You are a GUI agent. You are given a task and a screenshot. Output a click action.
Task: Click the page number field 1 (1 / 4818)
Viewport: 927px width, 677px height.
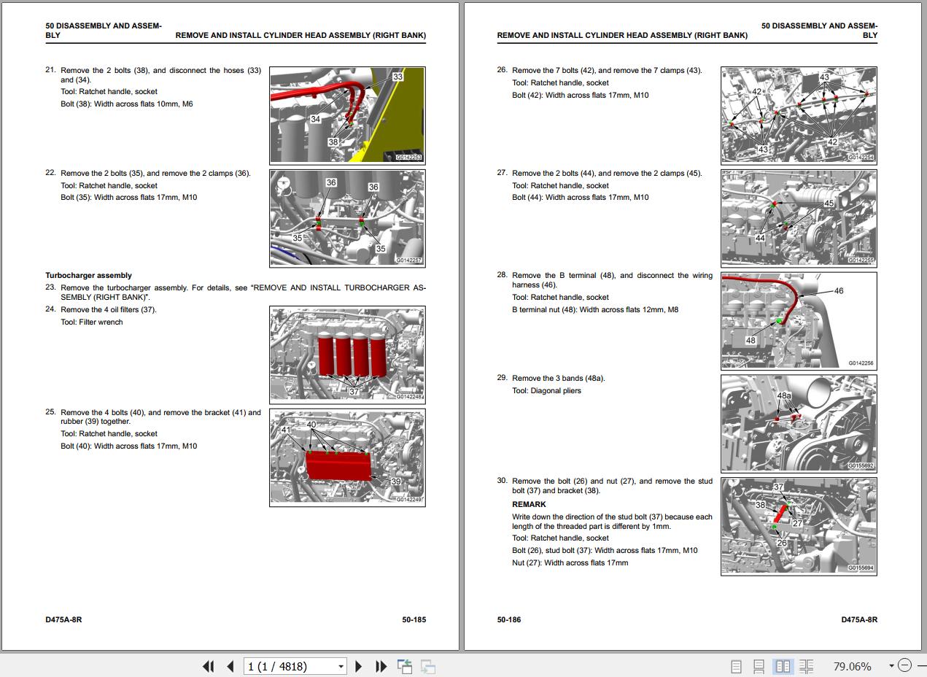click(290, 666)
